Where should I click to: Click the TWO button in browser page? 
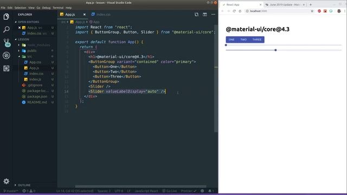(x=243, y=40)
